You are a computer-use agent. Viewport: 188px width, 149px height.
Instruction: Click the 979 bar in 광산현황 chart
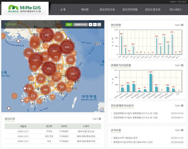(x=172, y=44)
